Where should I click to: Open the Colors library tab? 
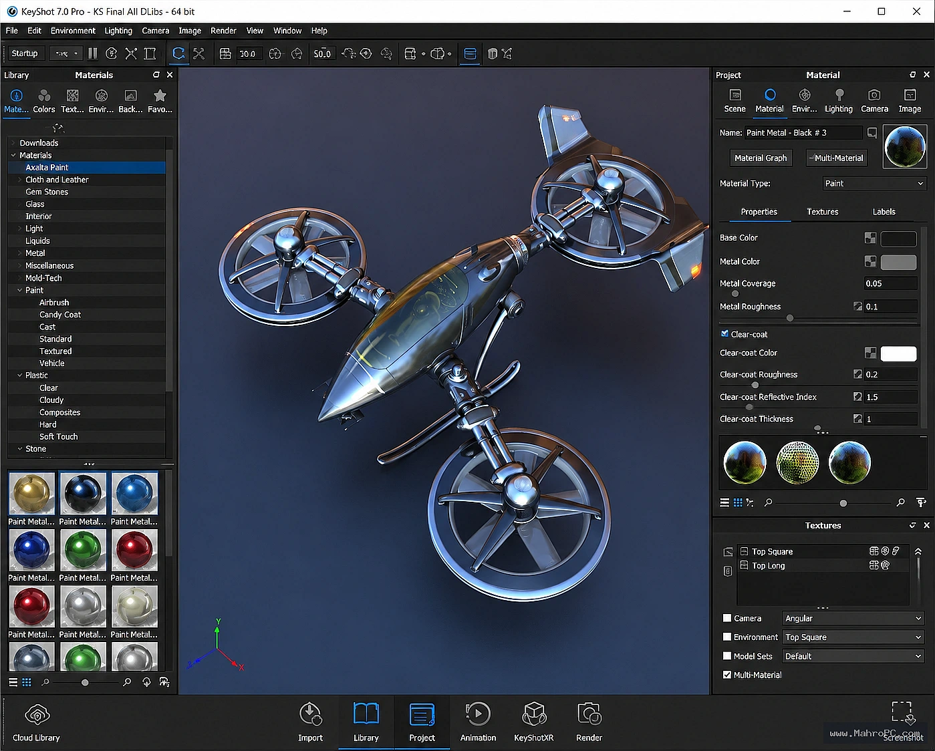pos(44,101)
